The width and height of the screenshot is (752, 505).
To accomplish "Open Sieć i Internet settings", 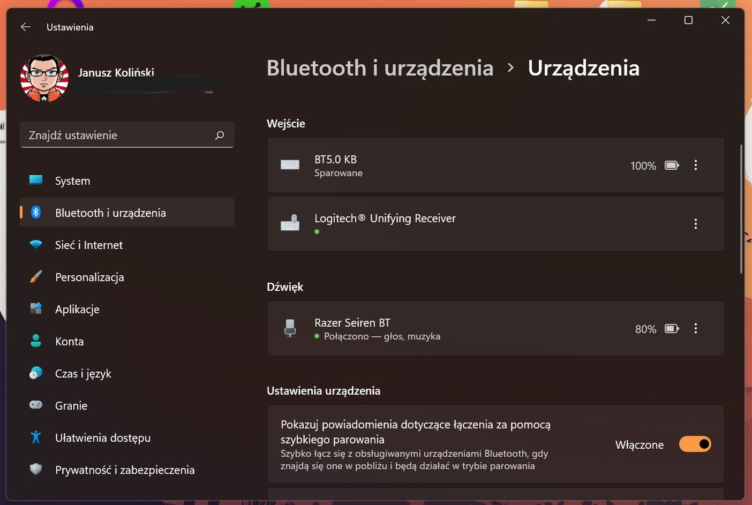I will click(127, 245).
